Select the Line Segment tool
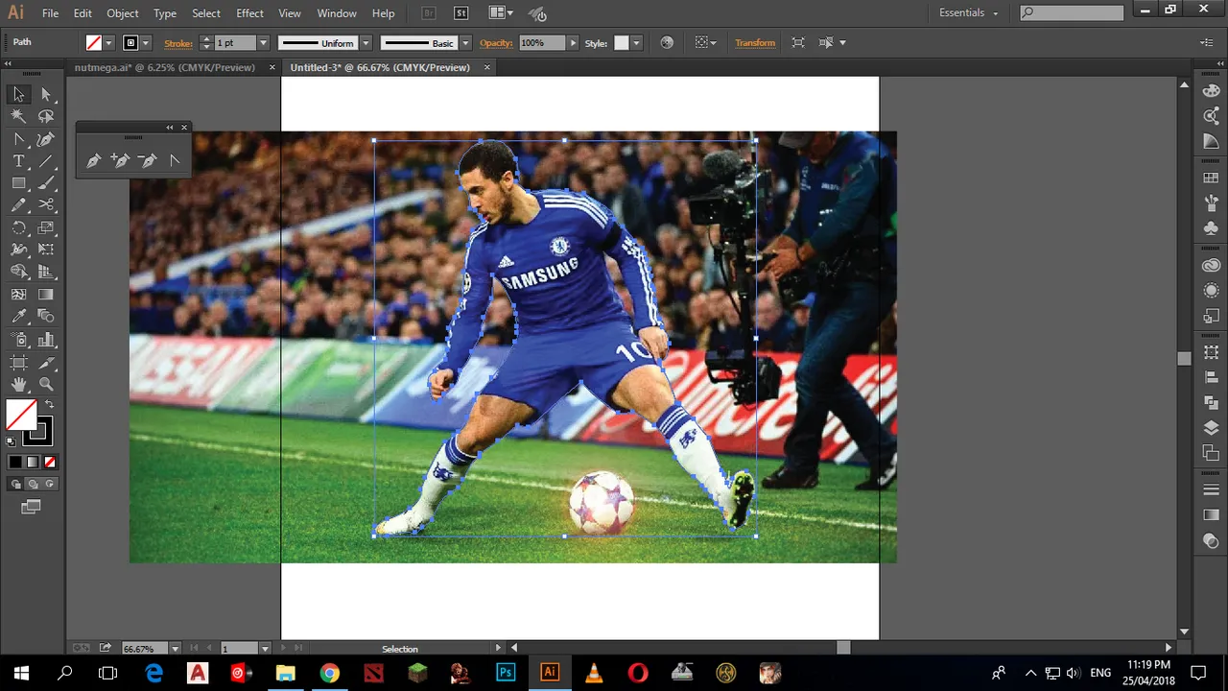 coord(46,161)
